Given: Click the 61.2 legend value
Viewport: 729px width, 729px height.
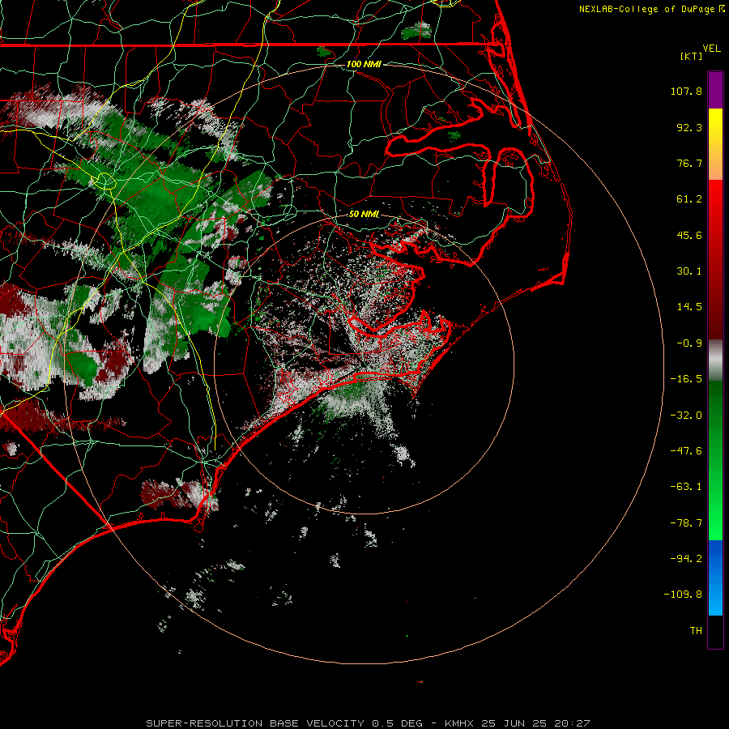Looking at the screenshot, I should pyautogui.click(x=689, y=199).
